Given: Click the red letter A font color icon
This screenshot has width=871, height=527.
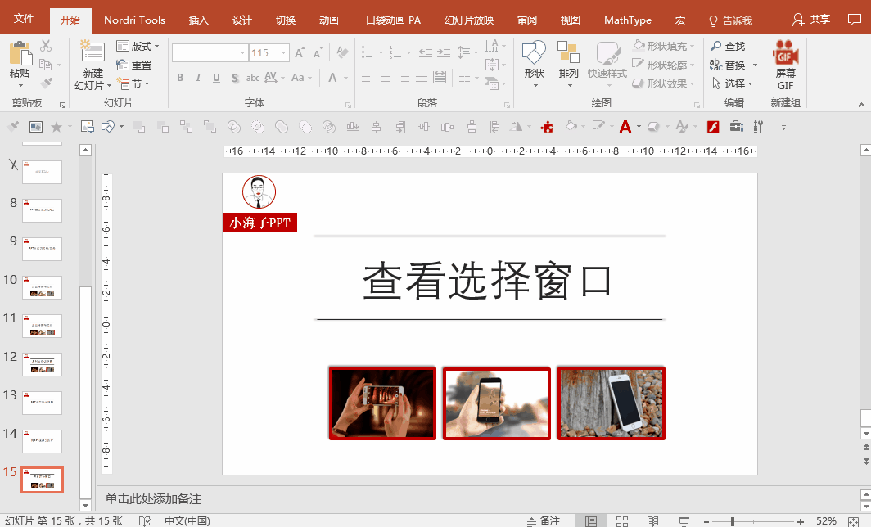Looking at the screenshot, I should (625, 127).
